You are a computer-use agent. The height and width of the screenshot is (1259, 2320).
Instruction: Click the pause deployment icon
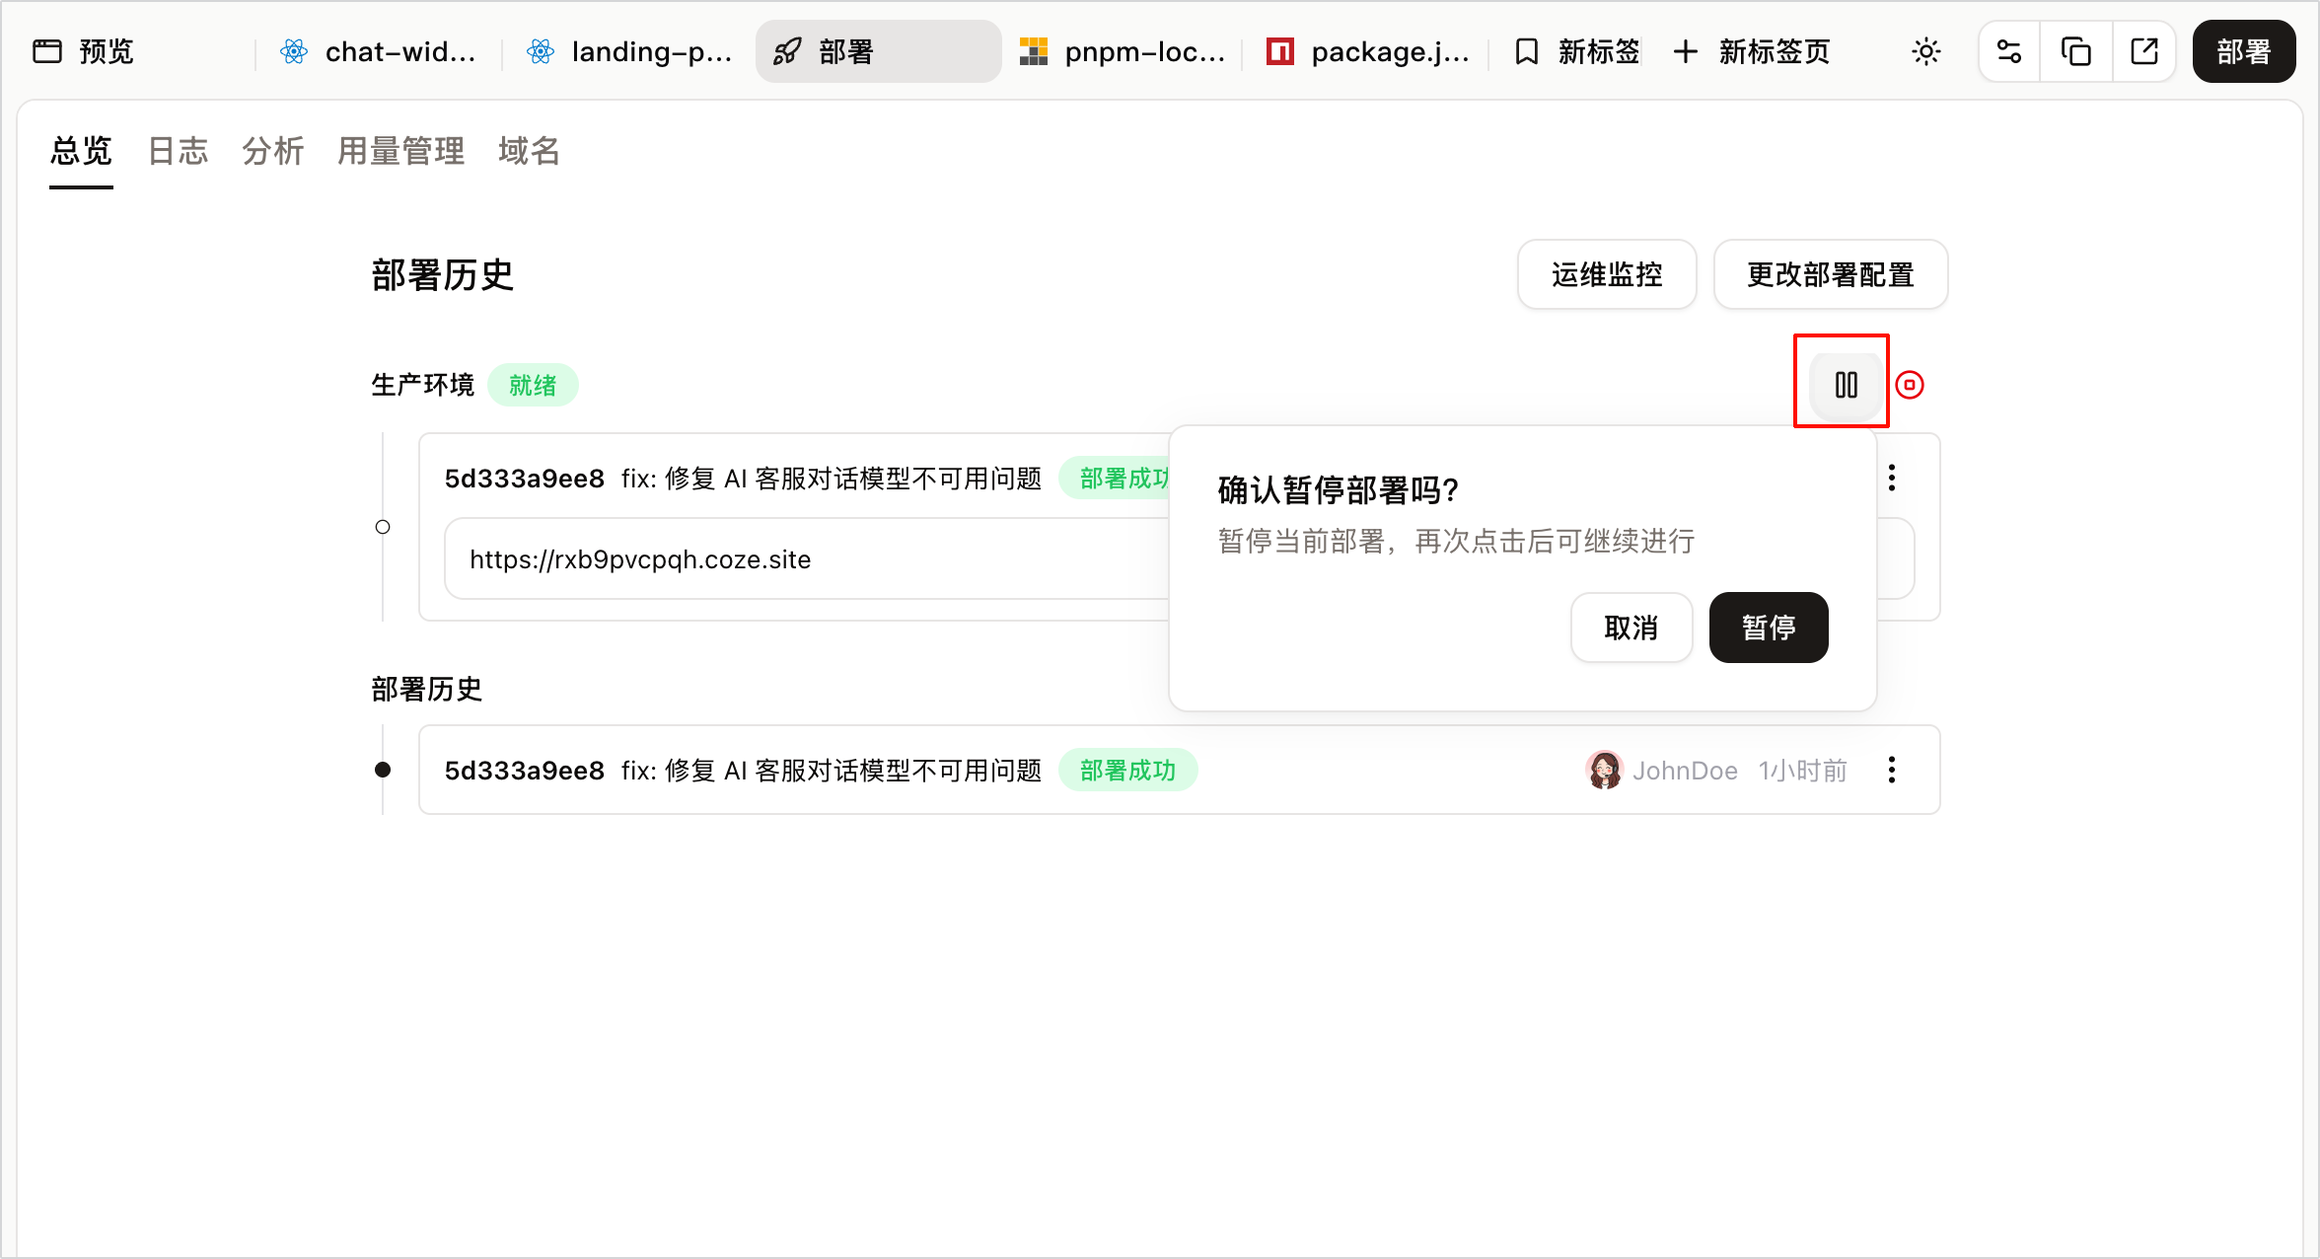click(1846, 385)
